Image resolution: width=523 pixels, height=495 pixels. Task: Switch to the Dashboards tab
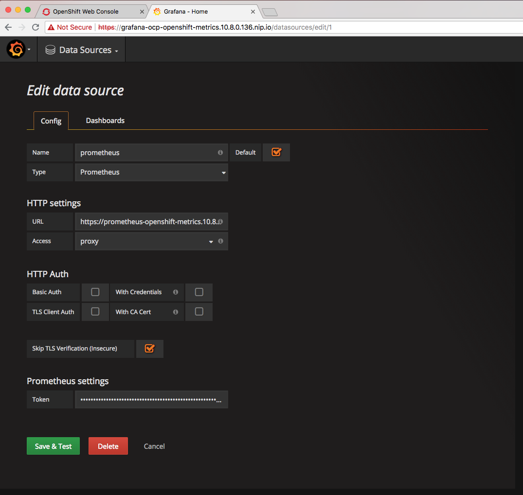(x=105, y=120)
